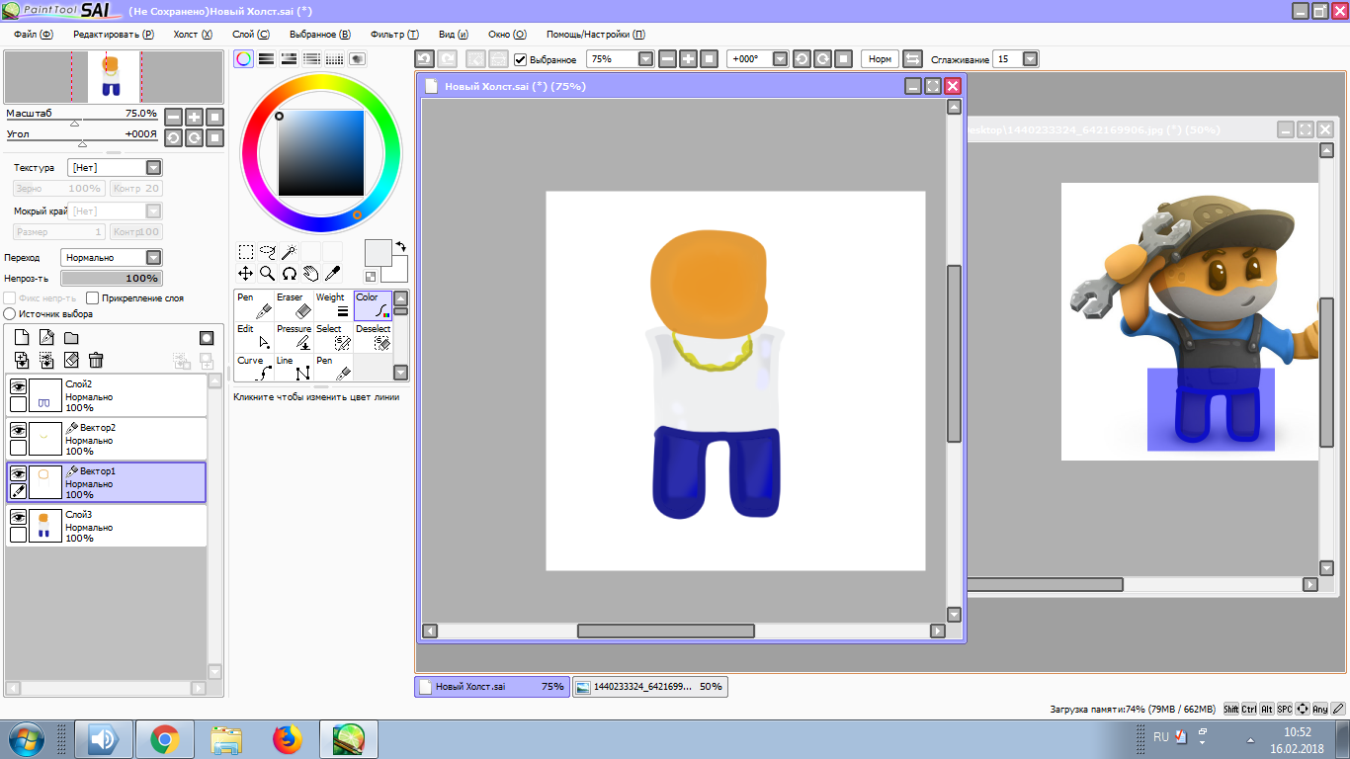
Task: Open the Сглаживание value dropdown
Action: coord(1031,59)
